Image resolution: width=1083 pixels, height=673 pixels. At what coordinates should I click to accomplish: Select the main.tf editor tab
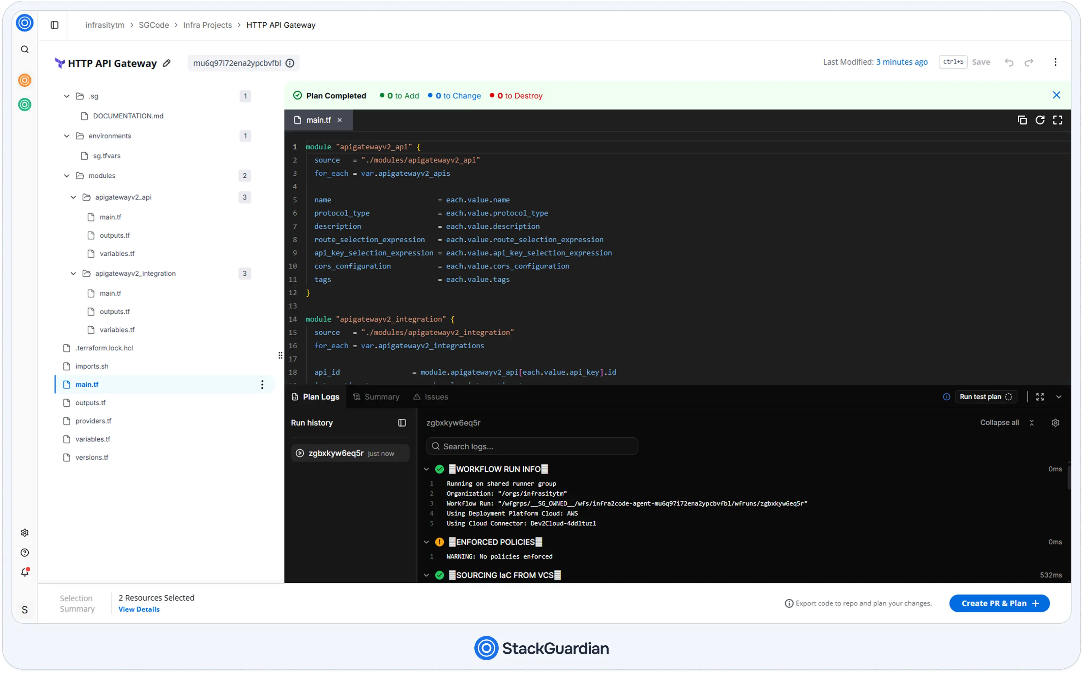[318, 120]
